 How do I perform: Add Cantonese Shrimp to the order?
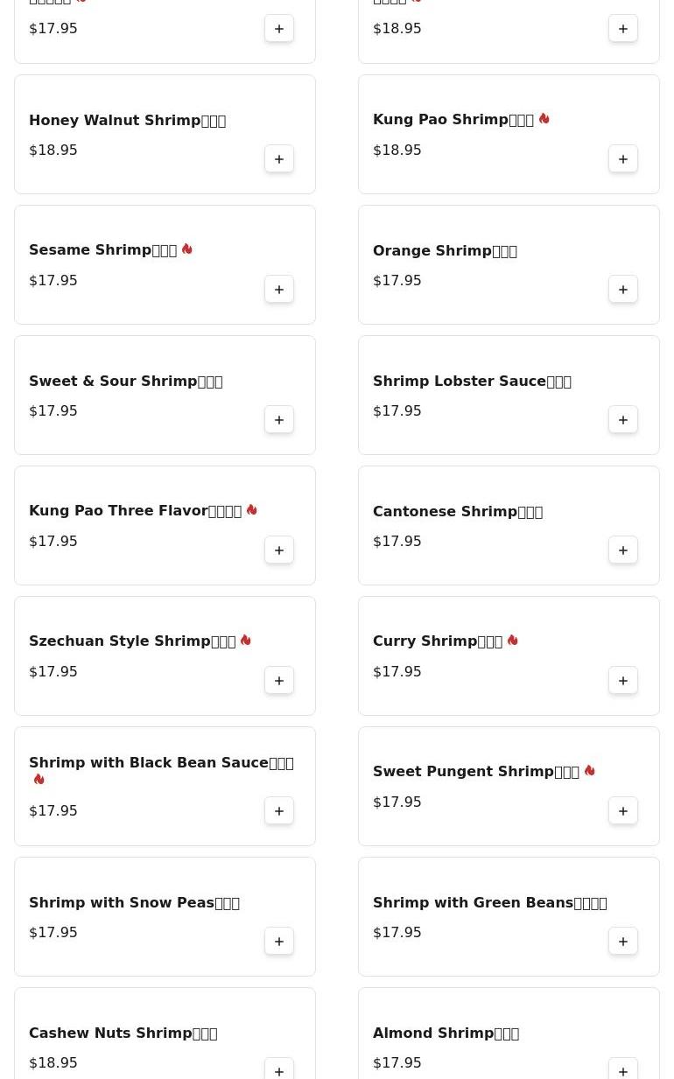pyautogui.click(x=623, y=550)
